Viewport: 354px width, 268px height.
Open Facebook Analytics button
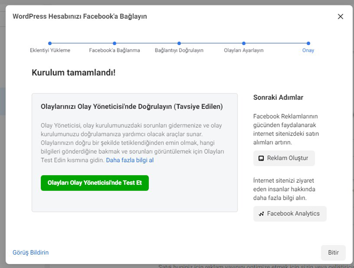pos(289,214)
